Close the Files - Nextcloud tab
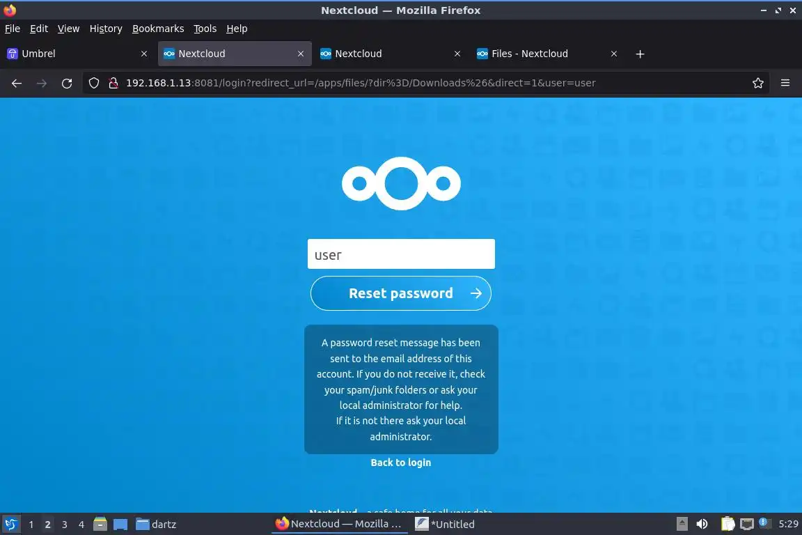The width and height of the screenshot is (802, 535). [614, 54]
